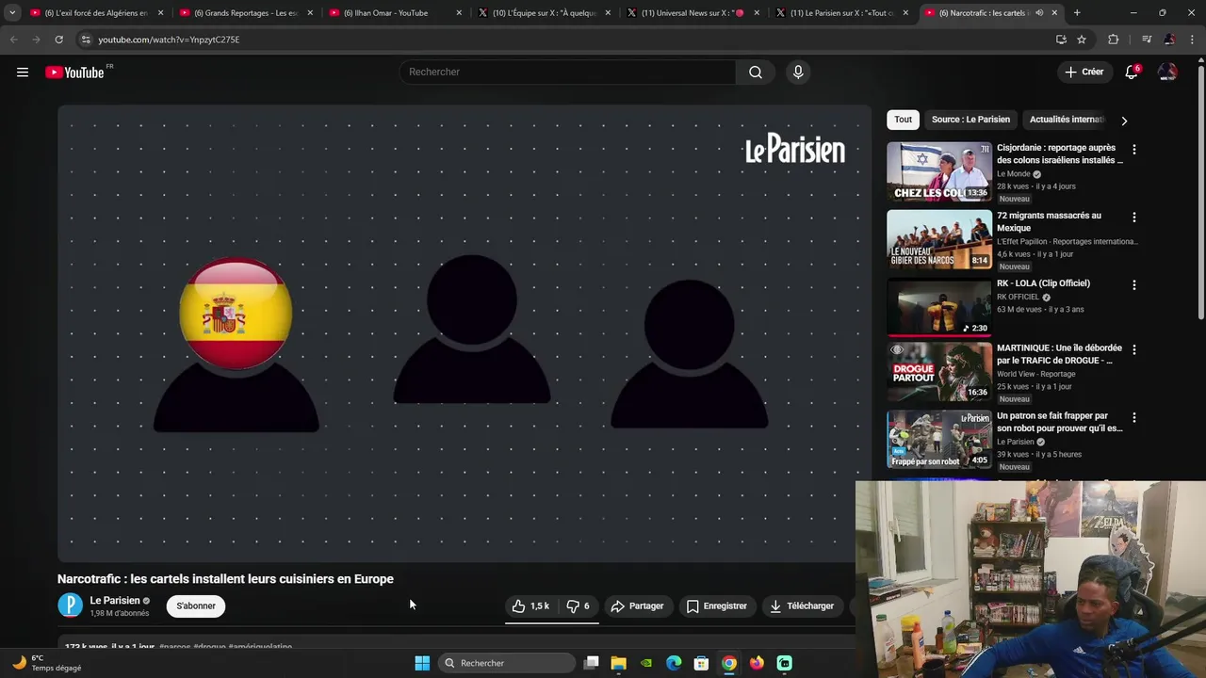Viewport: 1206px width, 678px height.
Task: Open NVIDIA app from the taskbar
Action: click(646, 663)
